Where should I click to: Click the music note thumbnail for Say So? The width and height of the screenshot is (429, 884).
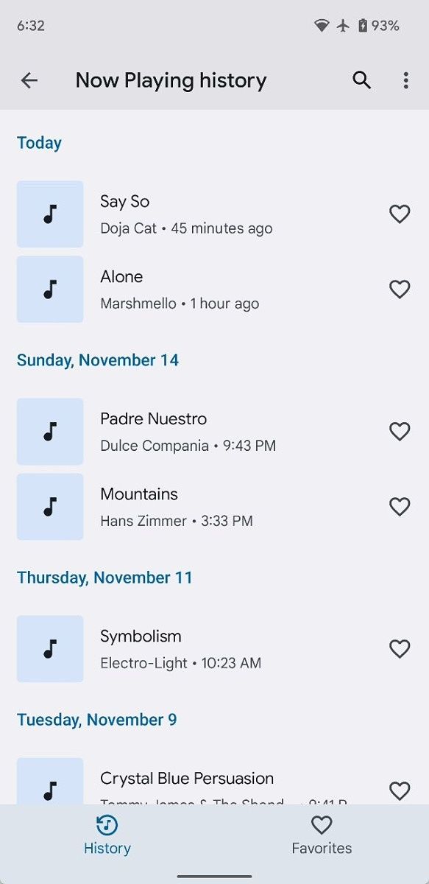(x=49, y=214)
